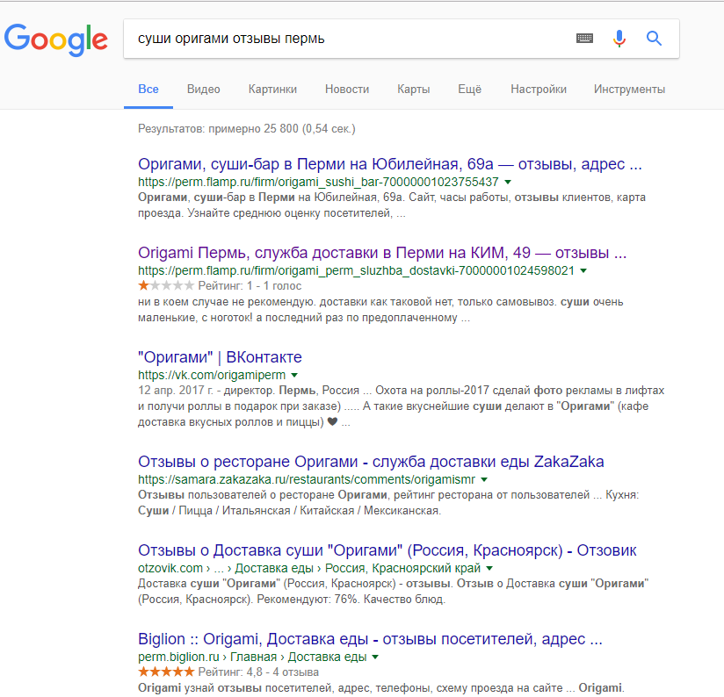Click the Рекомендуют: 76% snippet text
Viewport: 724px width, 697px height.
[308, 600]
